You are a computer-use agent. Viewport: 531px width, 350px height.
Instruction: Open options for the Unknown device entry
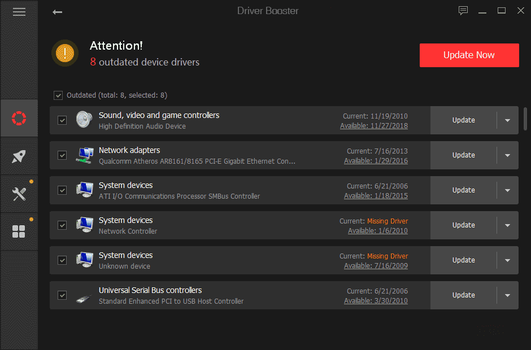click(x=508, y=260)
